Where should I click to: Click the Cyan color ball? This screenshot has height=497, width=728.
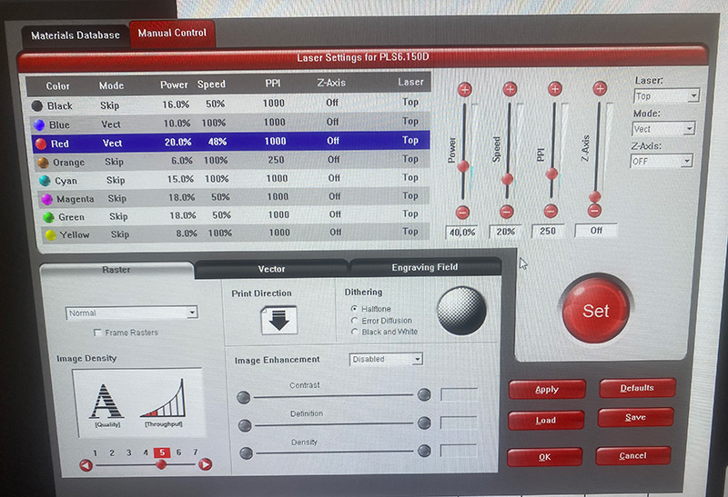(45, 181)
